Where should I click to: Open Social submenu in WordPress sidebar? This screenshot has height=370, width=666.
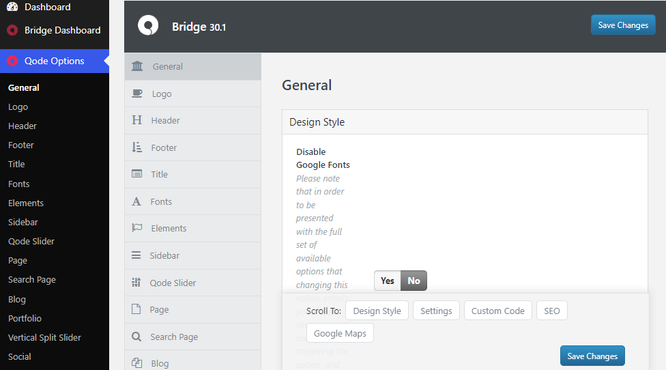pos(20,357)
